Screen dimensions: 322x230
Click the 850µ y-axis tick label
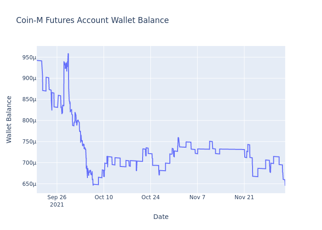point(25,99)
